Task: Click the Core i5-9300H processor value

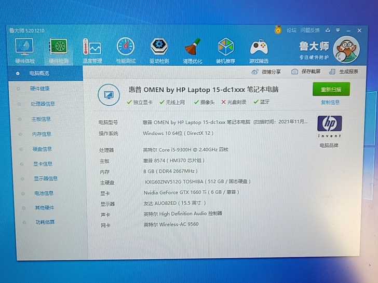Action: (186, 150)
